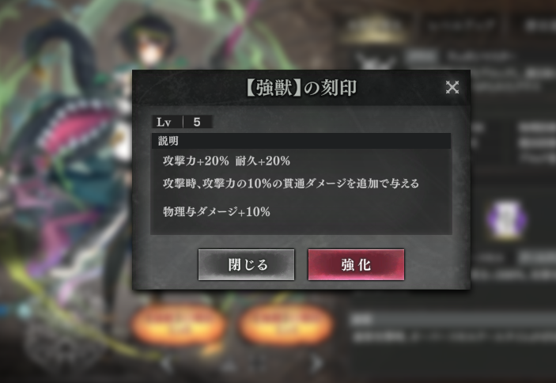This screenshot has height=383, width=556.
Task: Click the 閉じる button
Action: (247, 264)
